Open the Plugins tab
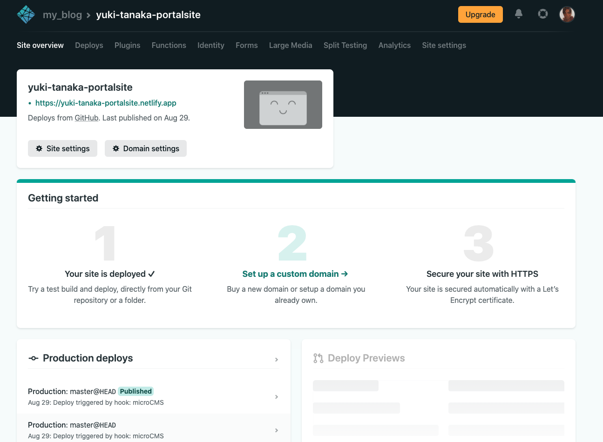This screenshot has width=603, height=442. pos(127,45)
